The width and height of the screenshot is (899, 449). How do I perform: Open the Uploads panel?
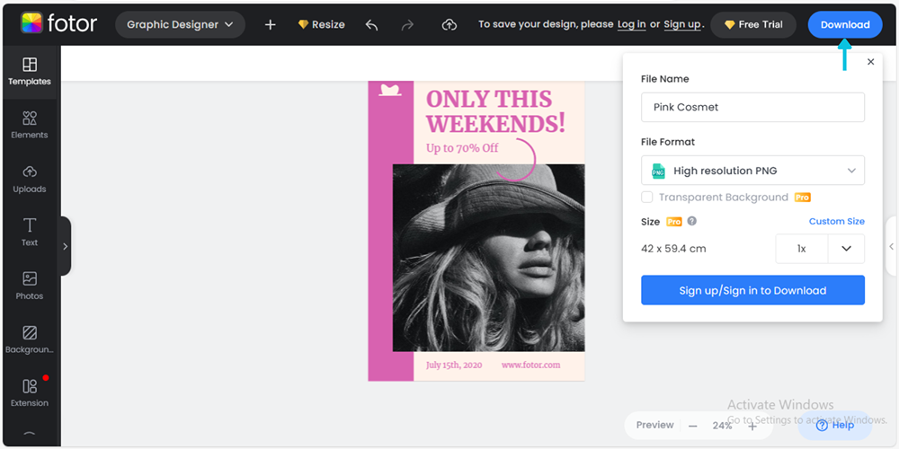pos(30,179)
